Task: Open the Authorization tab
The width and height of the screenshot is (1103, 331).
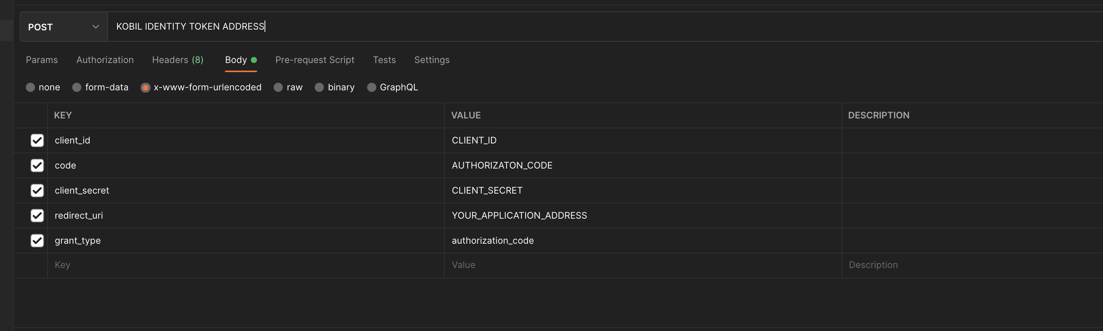Action: pyautogui.click(x=105, y=60)
